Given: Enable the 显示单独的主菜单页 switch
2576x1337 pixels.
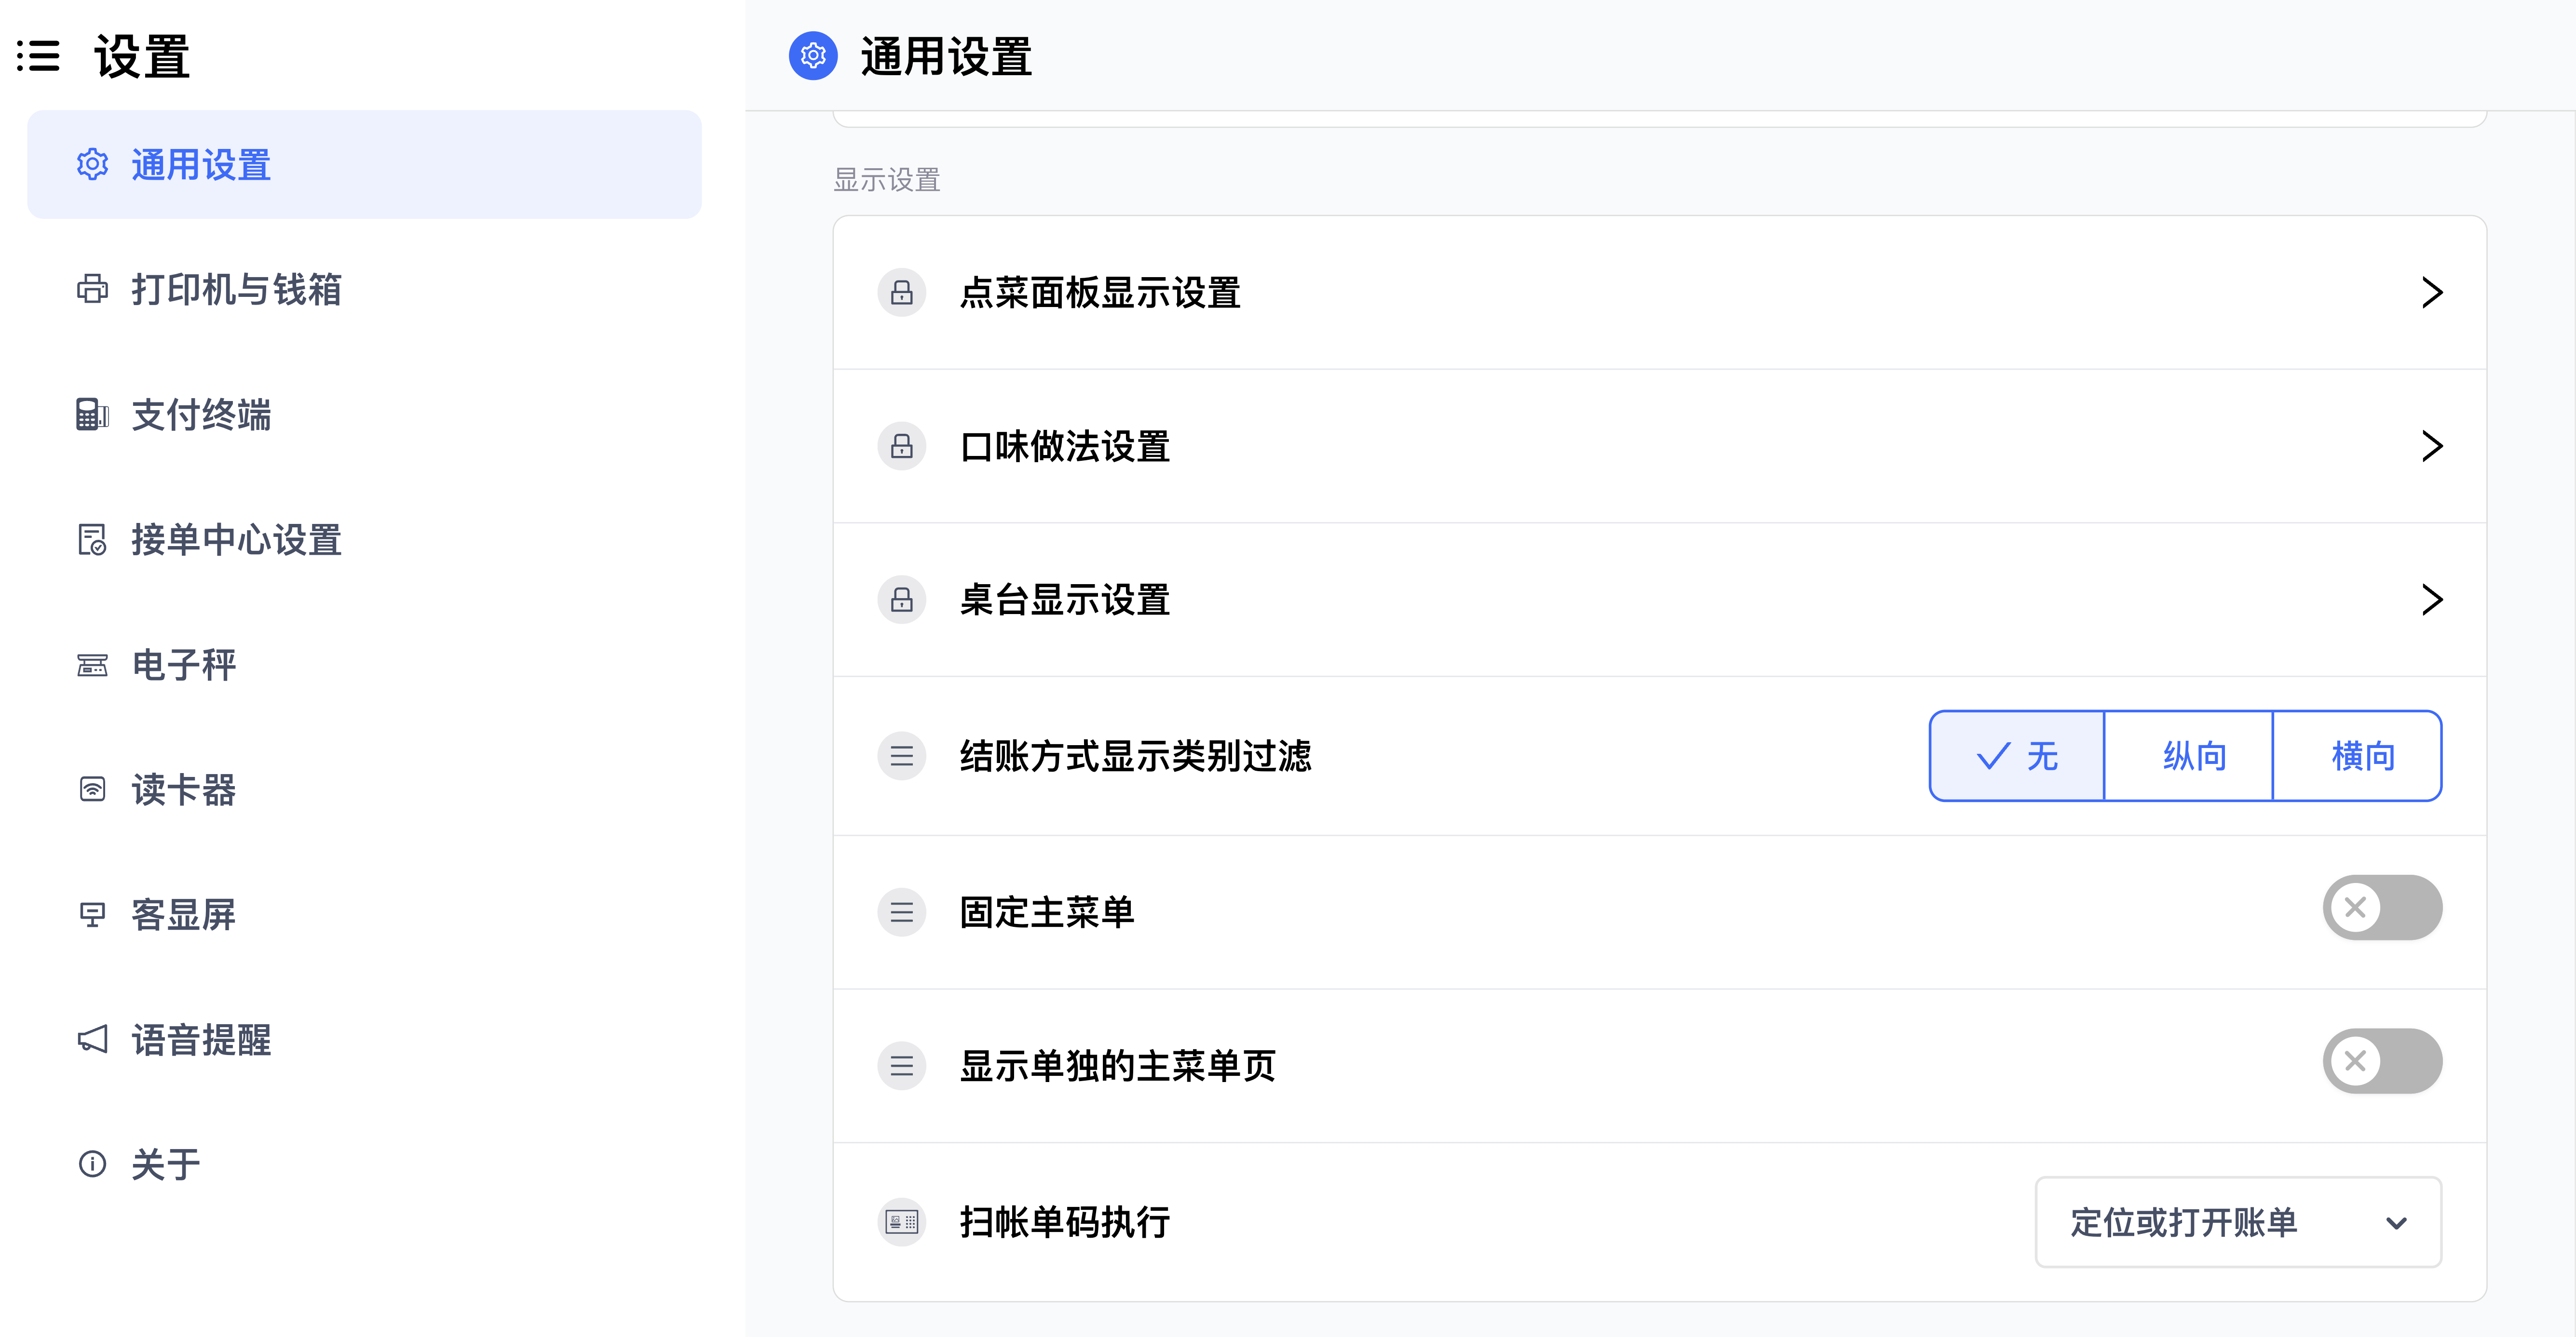Looking at the screenshot, I should coord(2381,1061).
